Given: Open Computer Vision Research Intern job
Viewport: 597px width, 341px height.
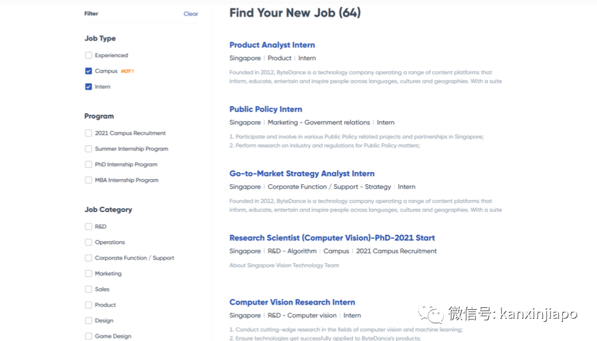Looking at the screenshot, I should tap(292, 302).
